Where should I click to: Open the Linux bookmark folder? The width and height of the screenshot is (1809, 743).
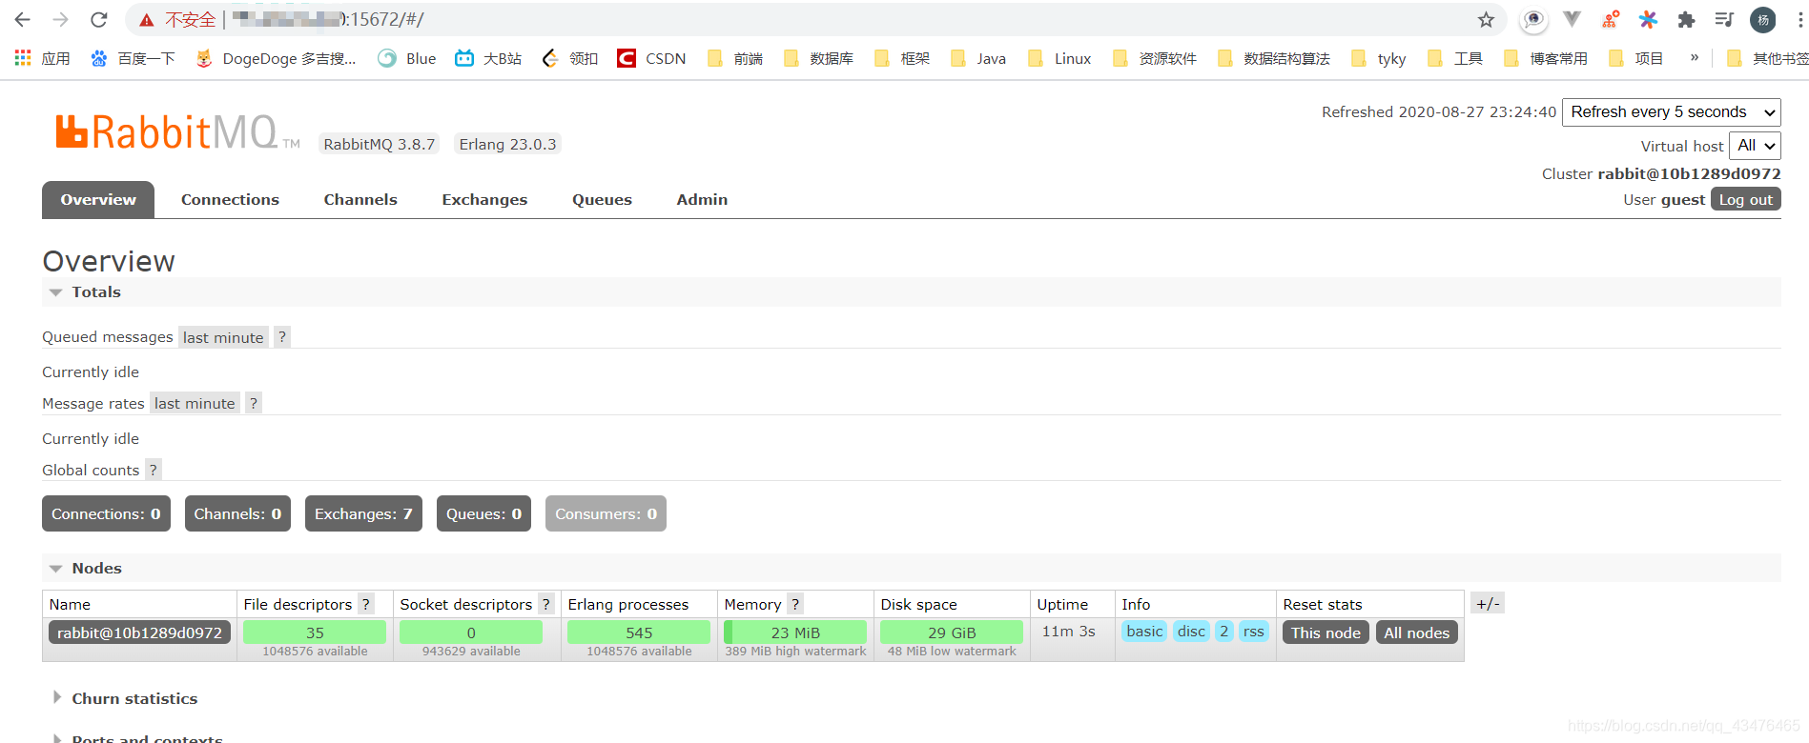coord(1059,58)
